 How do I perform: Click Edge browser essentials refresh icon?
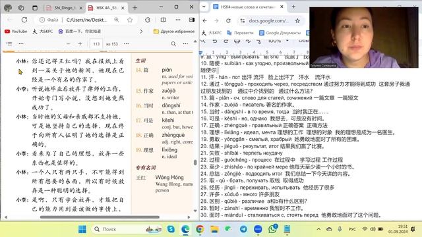pyautogui.click(x=148, y=20)
